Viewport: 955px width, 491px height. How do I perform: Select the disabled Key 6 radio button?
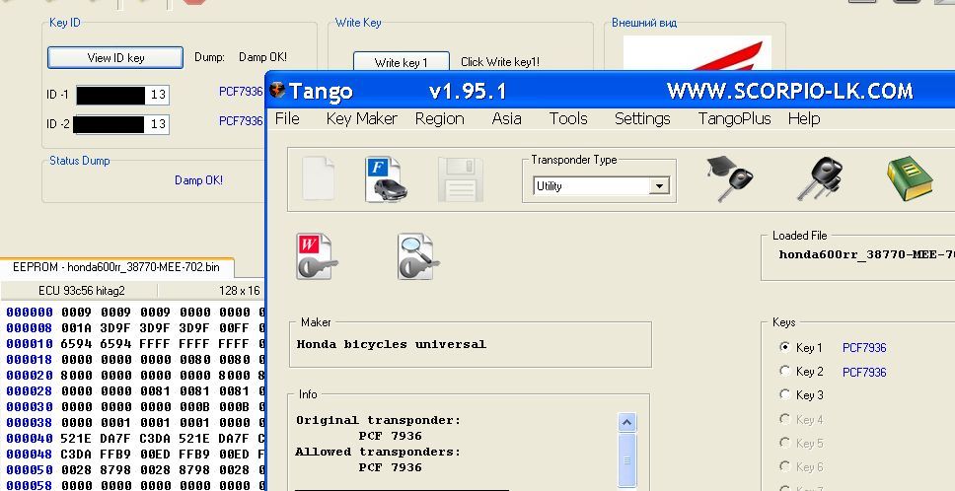pyautogui.click(x=784, y=466)
